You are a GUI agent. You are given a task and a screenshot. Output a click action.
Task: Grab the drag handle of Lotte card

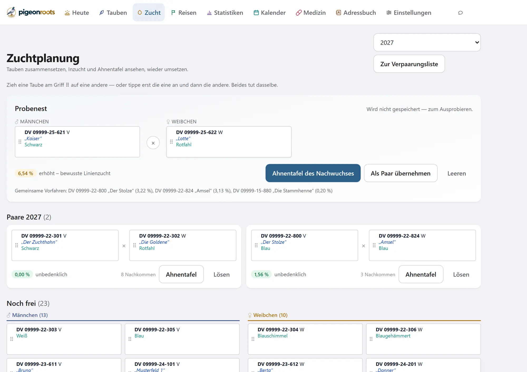(x=171, y=142)
